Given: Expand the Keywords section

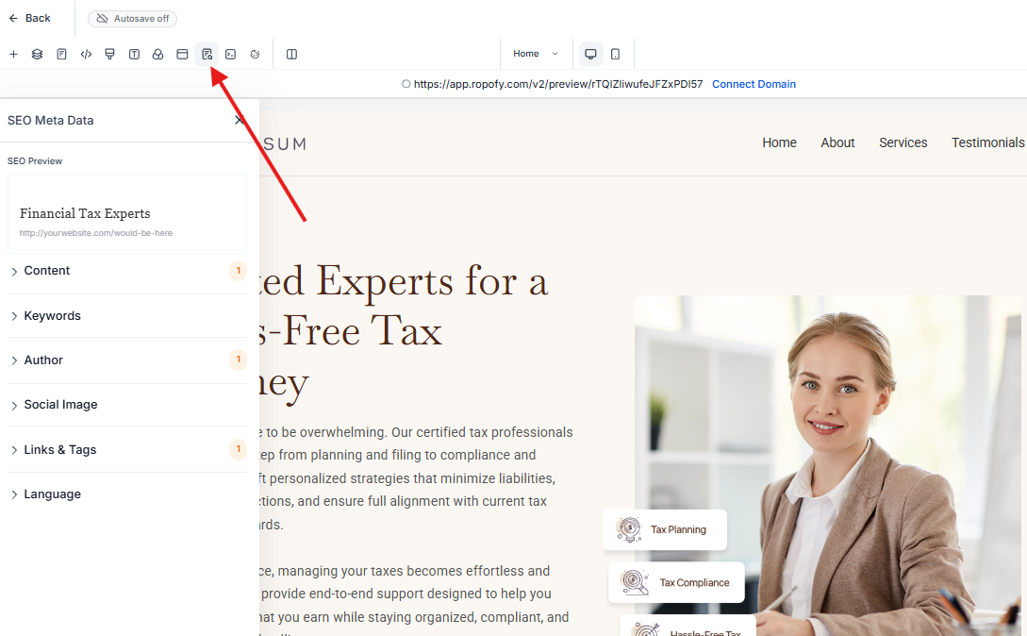Looking at the screenshot, I should pos(127,316).
